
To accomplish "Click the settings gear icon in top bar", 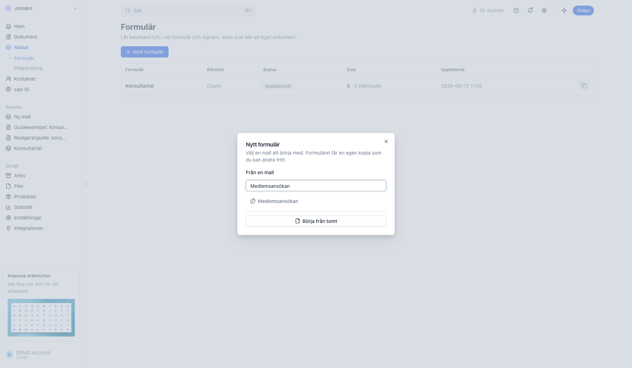I will coord(544,11).
